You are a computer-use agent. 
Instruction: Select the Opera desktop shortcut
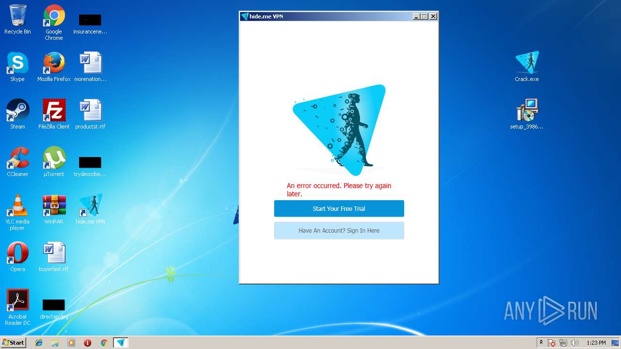[17, 257]
